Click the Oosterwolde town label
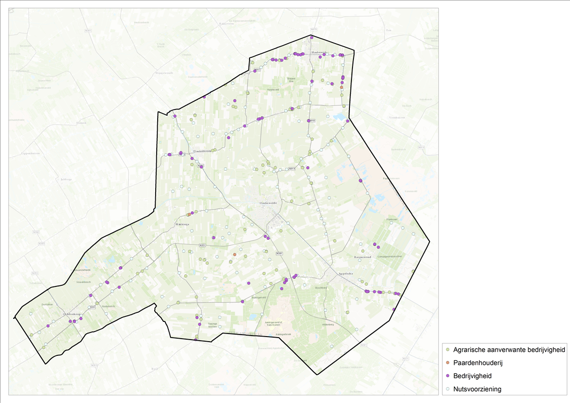 click(268, 203)
